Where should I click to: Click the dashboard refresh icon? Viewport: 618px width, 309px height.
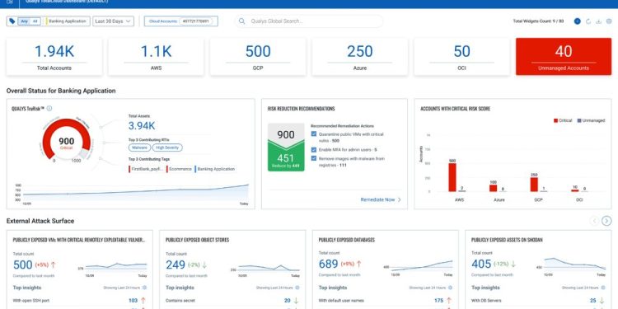coord(588,21)
